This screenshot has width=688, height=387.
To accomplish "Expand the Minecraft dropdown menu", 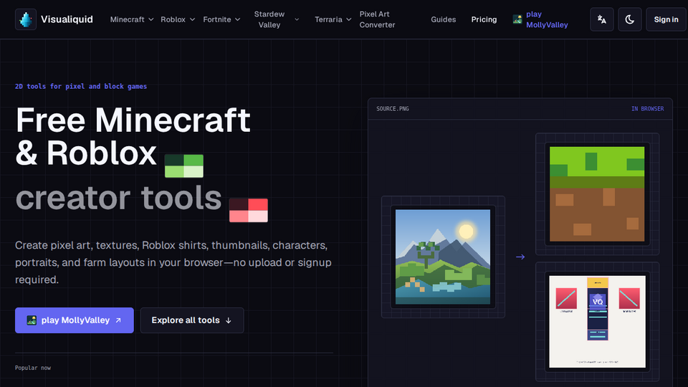I will (132, 19).
